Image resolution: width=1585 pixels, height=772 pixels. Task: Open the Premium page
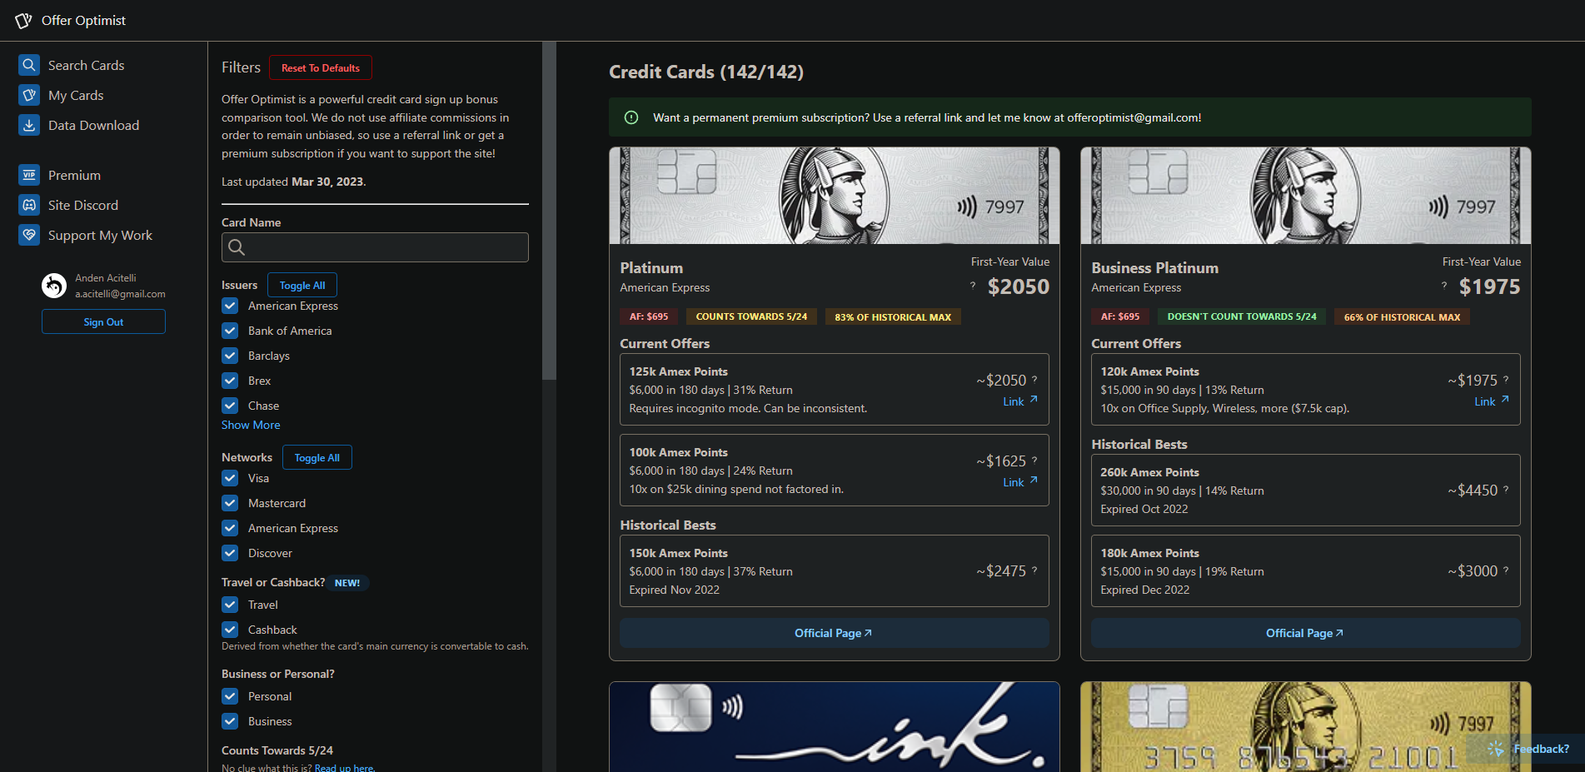[x=74, y=175]
